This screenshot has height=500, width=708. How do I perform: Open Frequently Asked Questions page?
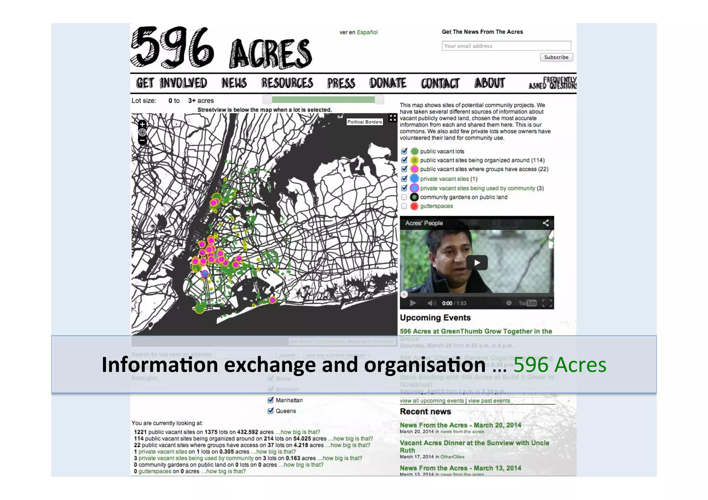click(552, 83)
